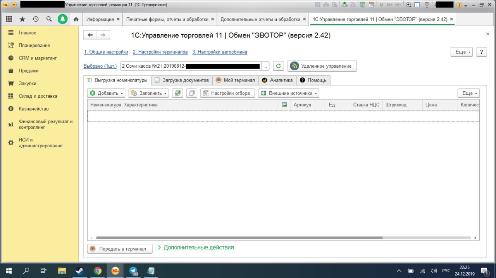496x278 pixels.
Task: Open the sections menu grid icon
Action: coord(9,19)
